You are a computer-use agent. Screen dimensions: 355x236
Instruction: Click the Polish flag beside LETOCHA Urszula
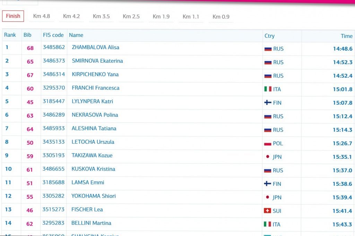pyautogui.click(x=268, y=143)
